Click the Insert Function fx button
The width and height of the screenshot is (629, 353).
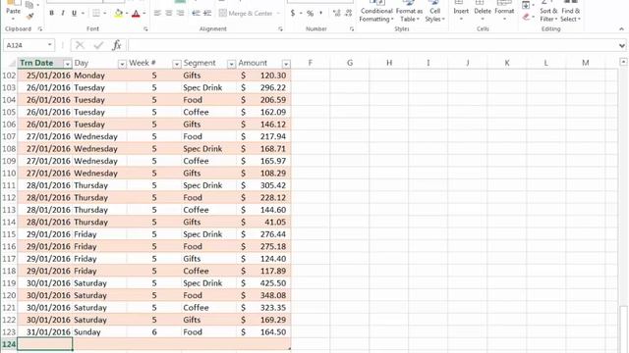point(117,45)
